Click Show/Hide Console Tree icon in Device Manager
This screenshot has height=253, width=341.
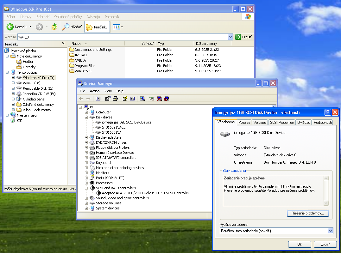click(x=98, y=99)
